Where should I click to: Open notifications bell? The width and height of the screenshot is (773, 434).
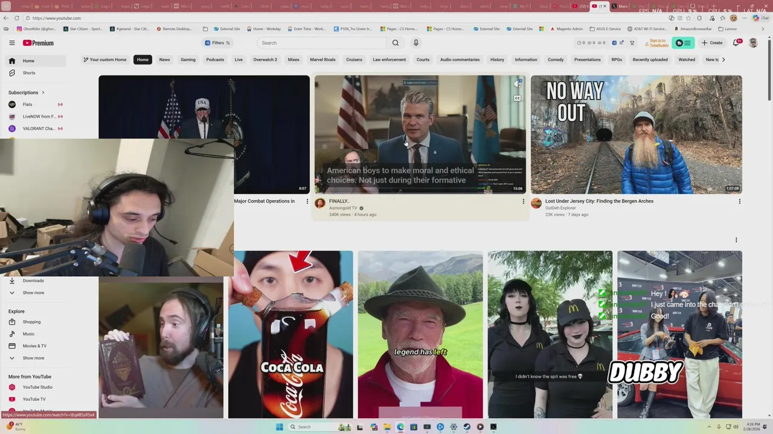(736, 43)
